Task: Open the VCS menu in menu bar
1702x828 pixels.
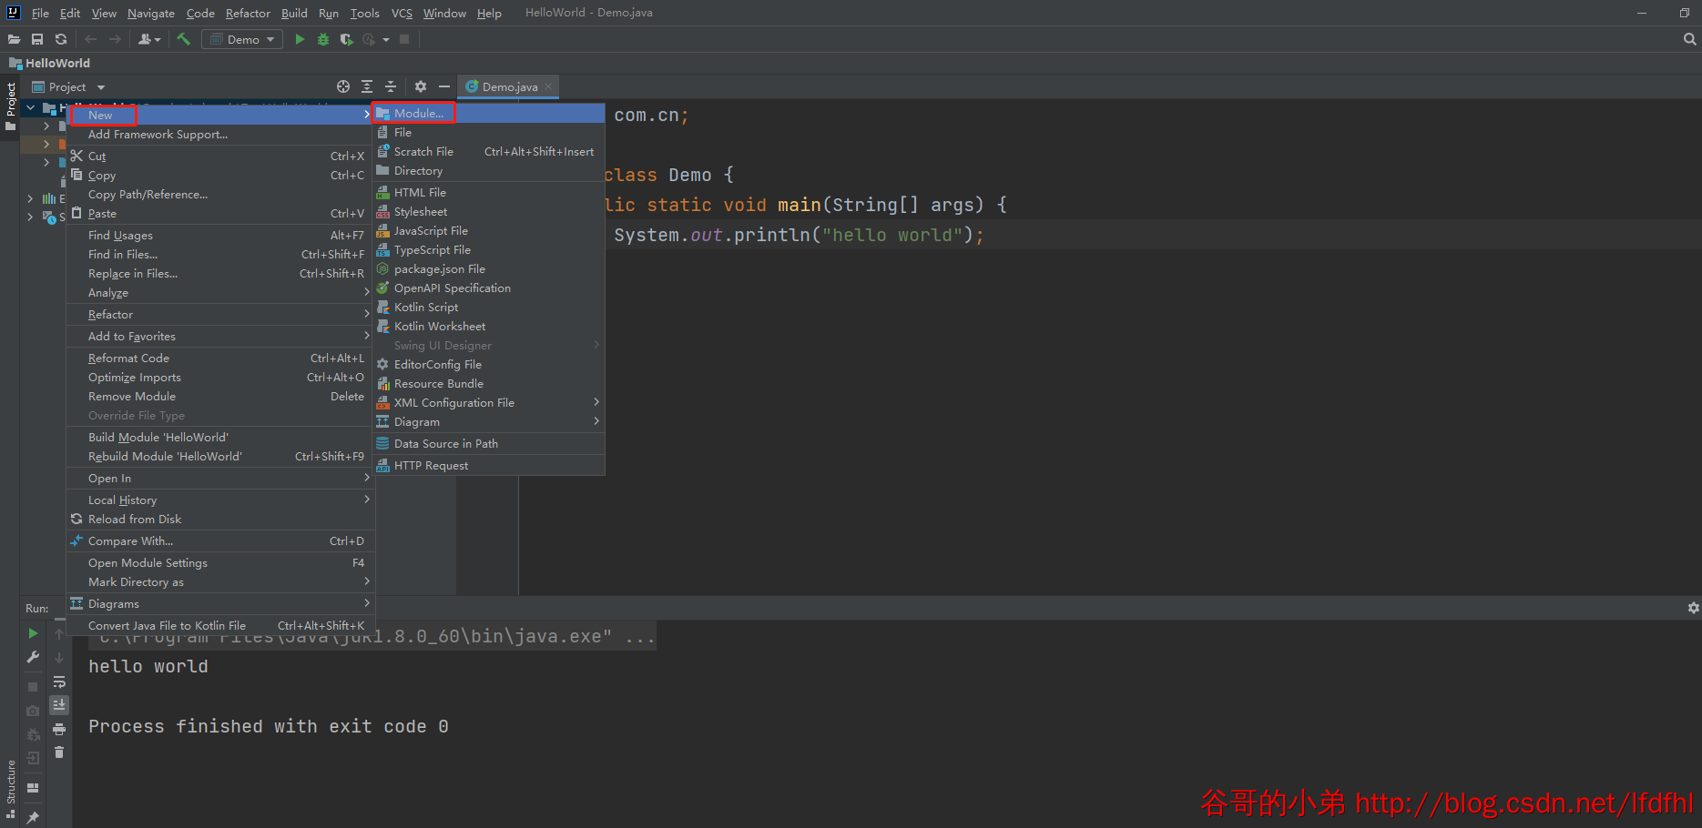Action: pos(402,13)
